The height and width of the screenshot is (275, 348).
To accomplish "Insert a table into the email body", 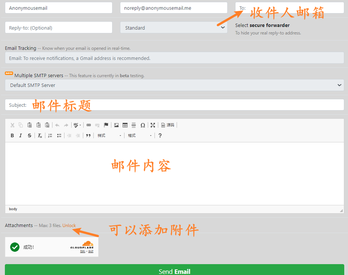I will [x=125, y=125].
